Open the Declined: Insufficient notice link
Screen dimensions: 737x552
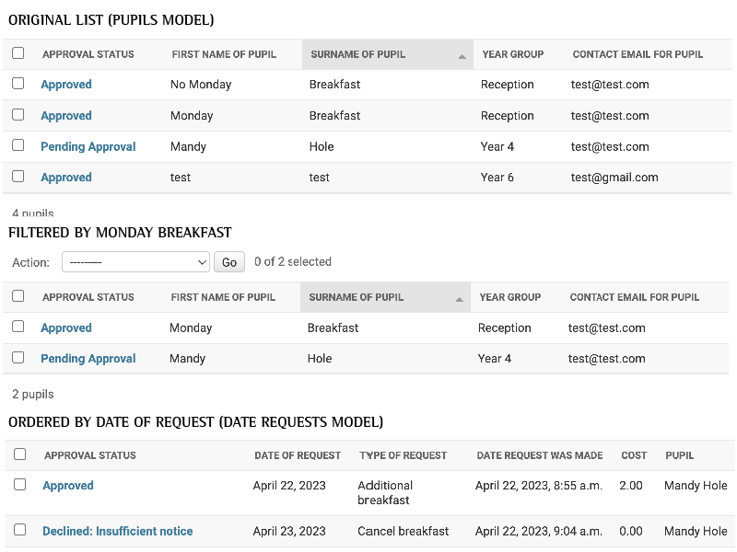[x=117, y=531]
